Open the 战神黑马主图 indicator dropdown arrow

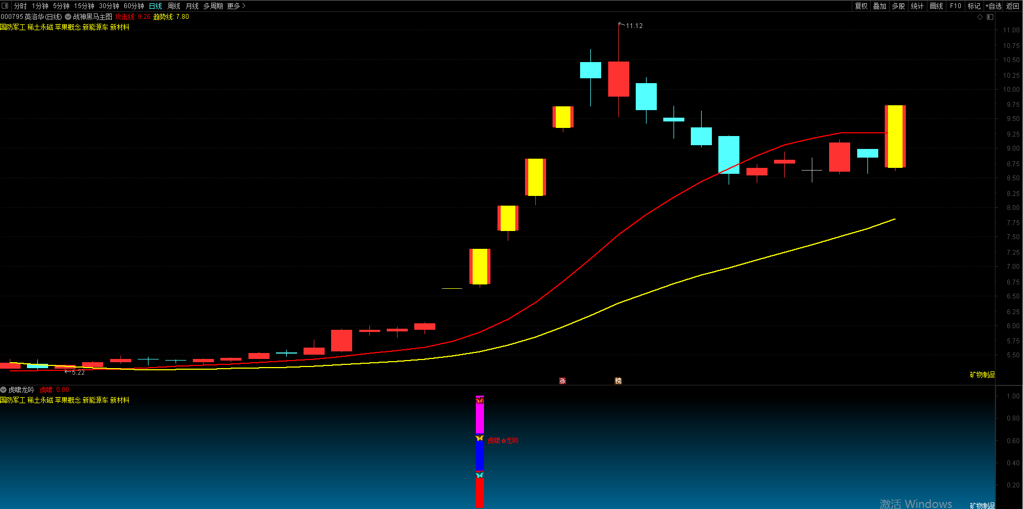click(68, 17)
